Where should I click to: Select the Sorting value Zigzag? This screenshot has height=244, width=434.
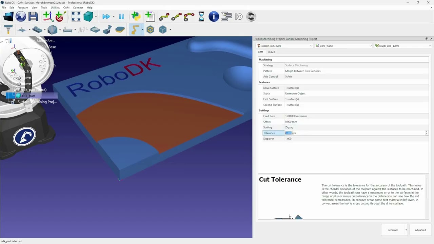[x=289, y=127]
